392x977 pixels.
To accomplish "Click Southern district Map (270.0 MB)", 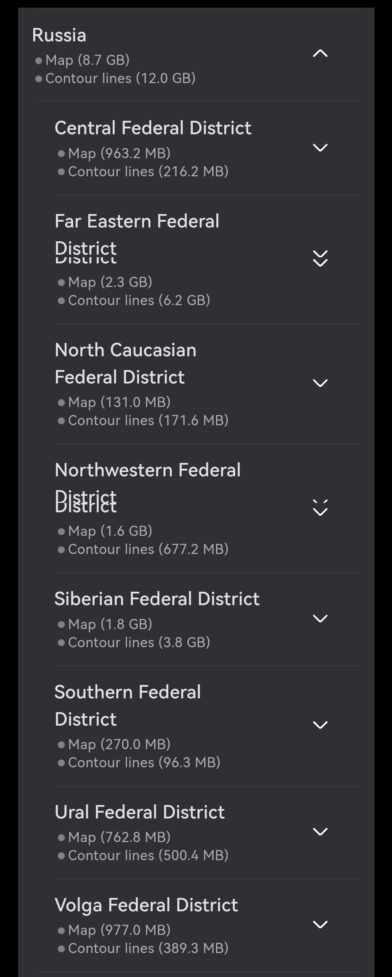I will [x=119, y=744].
